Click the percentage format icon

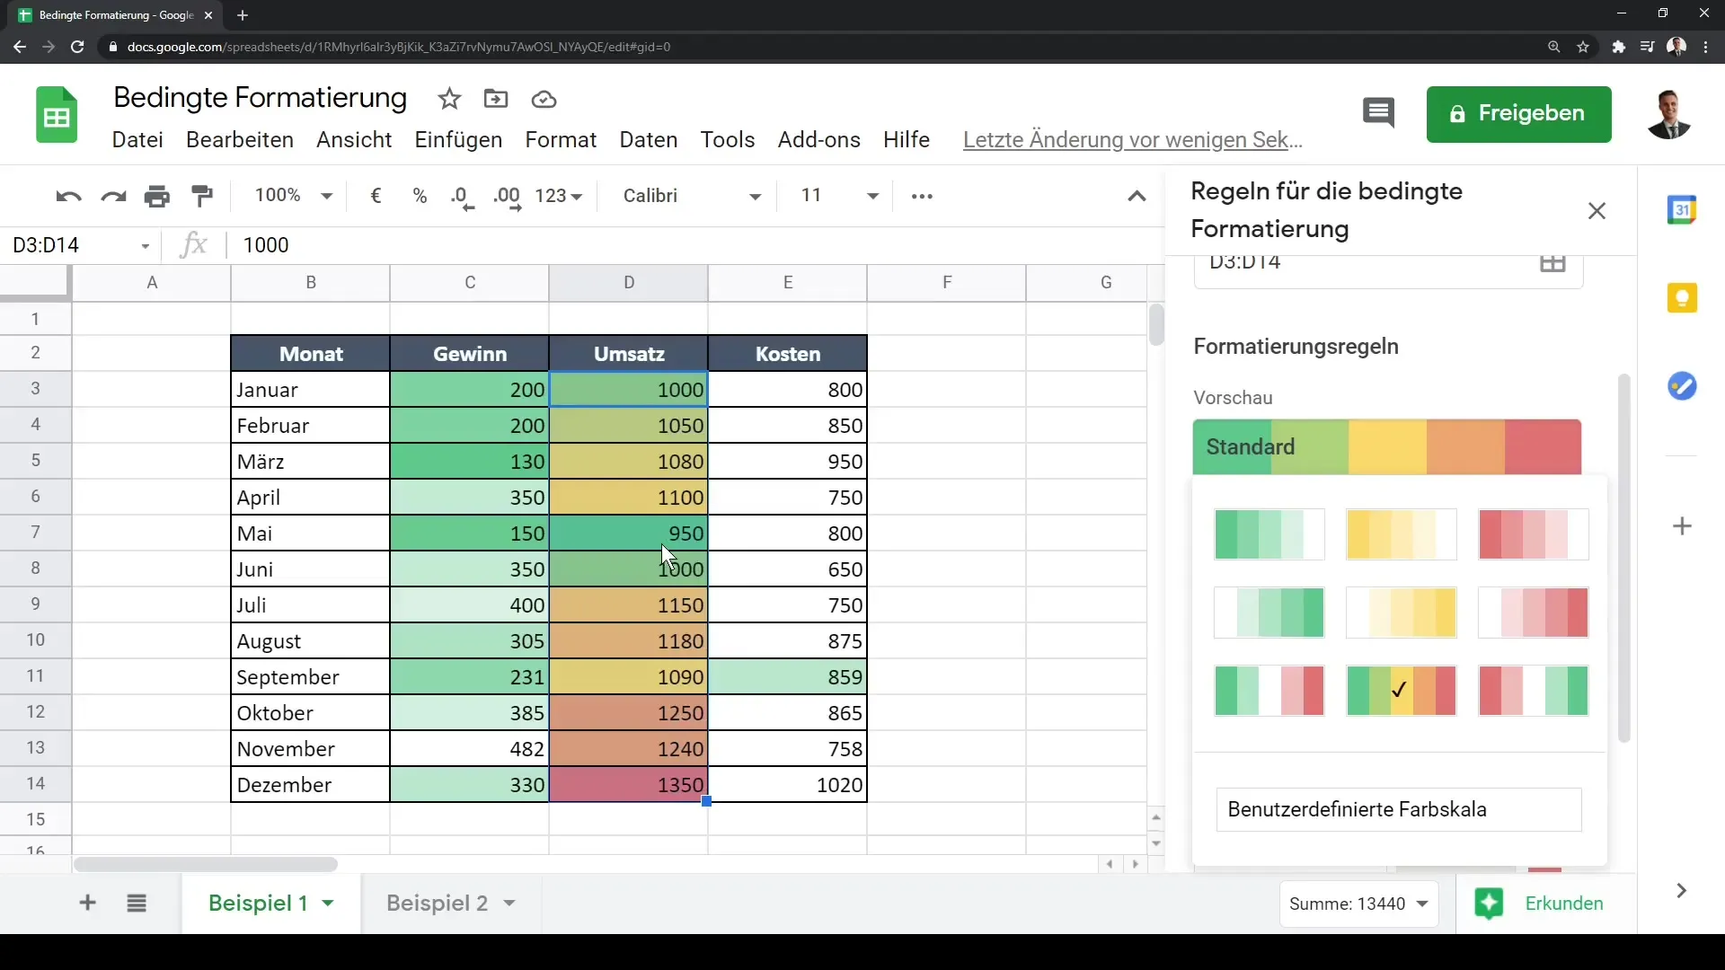click(x=420, y=196)
